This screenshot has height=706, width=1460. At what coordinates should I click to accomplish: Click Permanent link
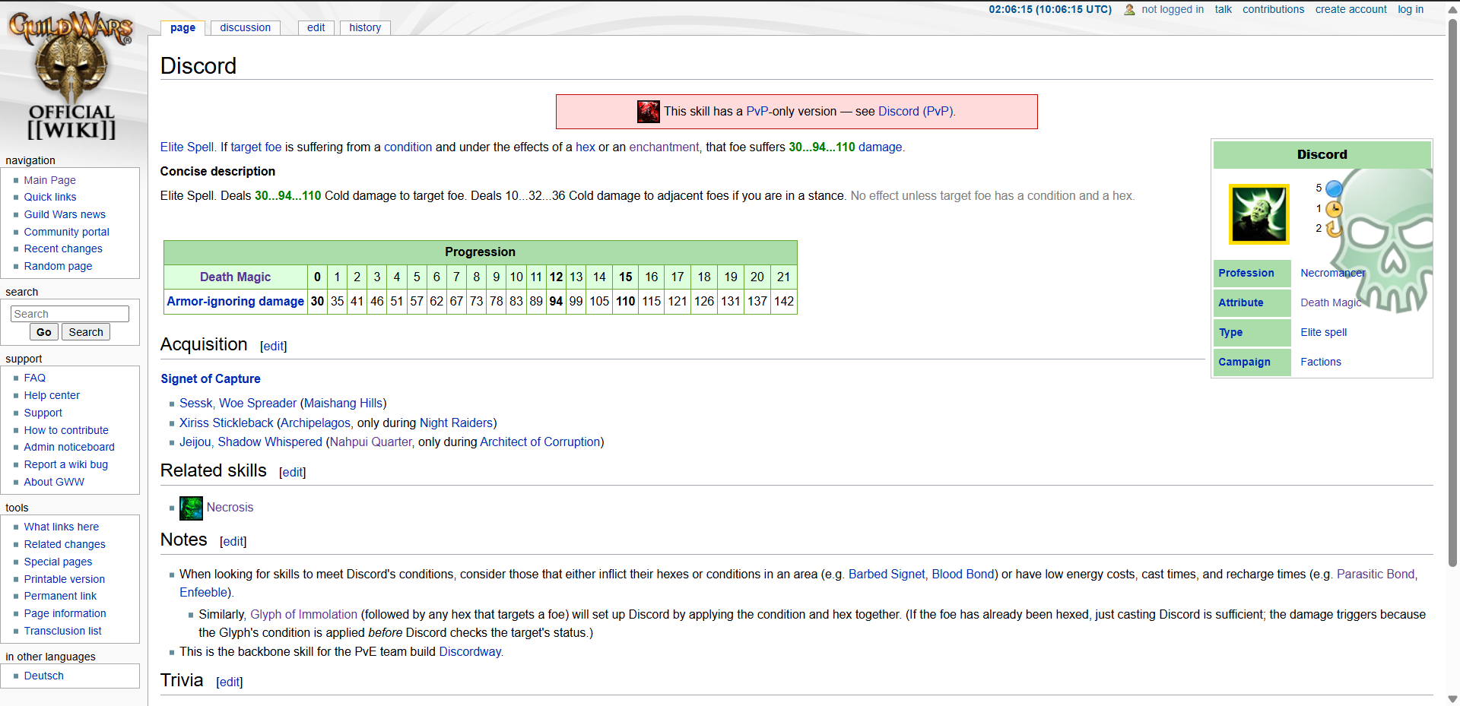[x=60, y=596]
